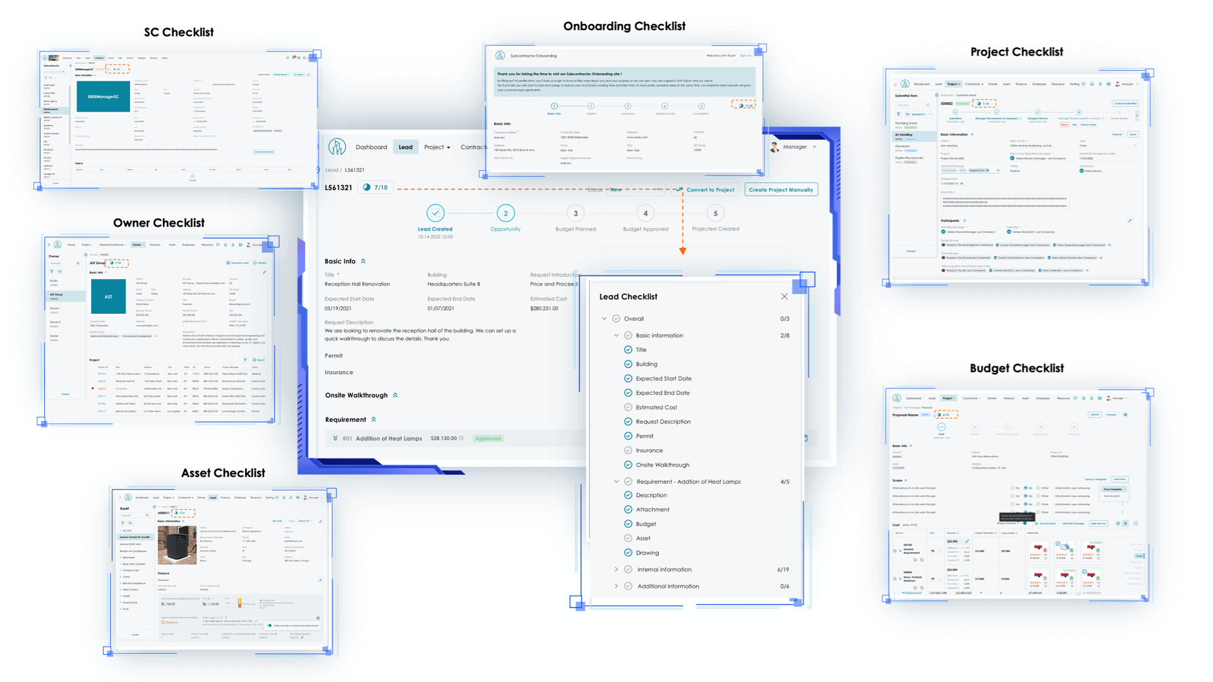Click the Lead Created step checkmark icon
Image resolution: width=1213 pixels, height=682 pixels.
pyautogui.click(x=435, y=213)
